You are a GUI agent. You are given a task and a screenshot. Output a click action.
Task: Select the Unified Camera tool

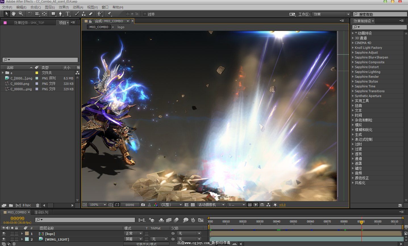37,14
